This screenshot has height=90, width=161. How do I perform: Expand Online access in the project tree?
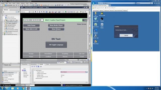coord(3,33)
